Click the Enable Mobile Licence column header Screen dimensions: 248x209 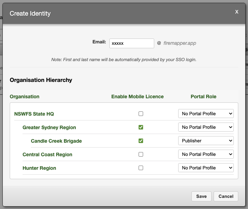(138, 97)
